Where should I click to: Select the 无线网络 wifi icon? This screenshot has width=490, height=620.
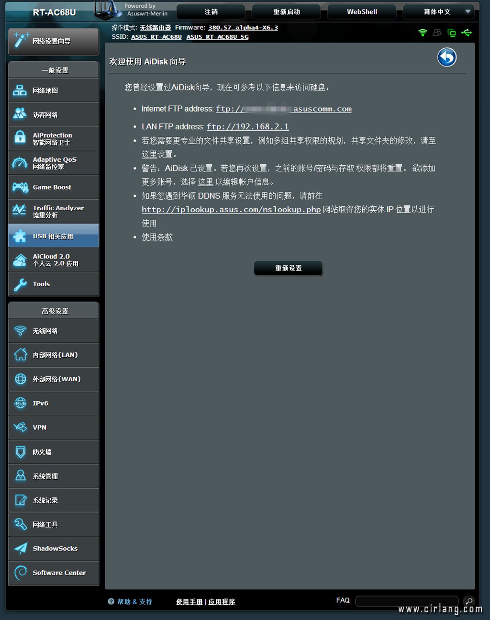(20, 331)
